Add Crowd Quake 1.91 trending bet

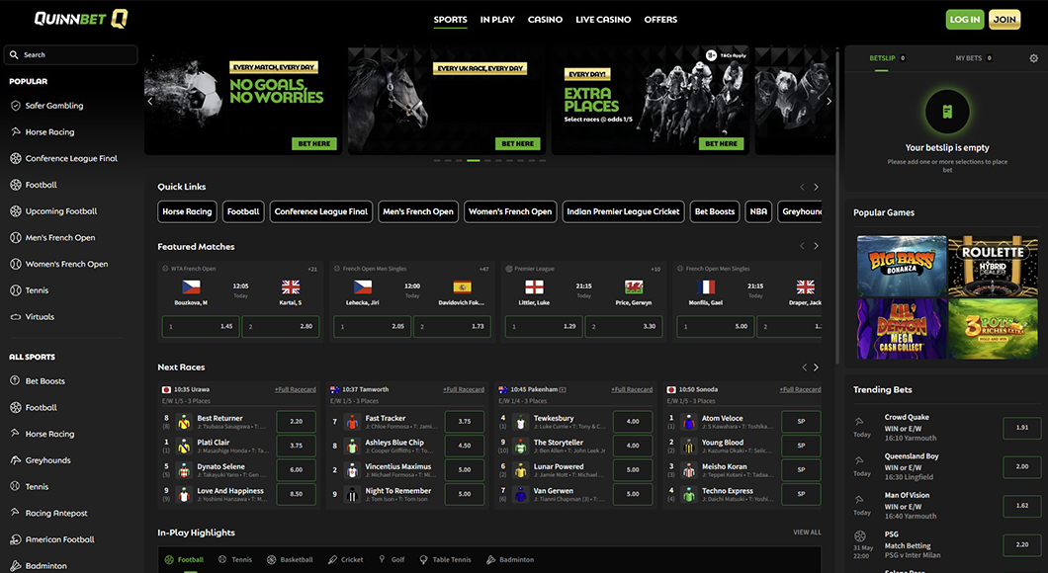1022,428
